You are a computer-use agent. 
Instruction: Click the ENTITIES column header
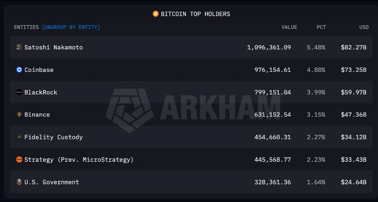pyautogui.click(x=26, y=28)
